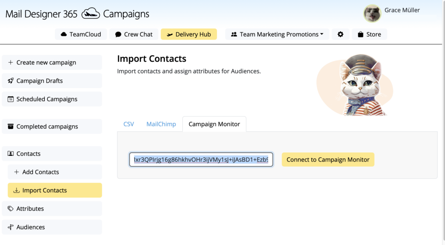Click the archive box icon beside Completed campaigns
The height and width of the screenshot is (245, 445).
[10, 127]
